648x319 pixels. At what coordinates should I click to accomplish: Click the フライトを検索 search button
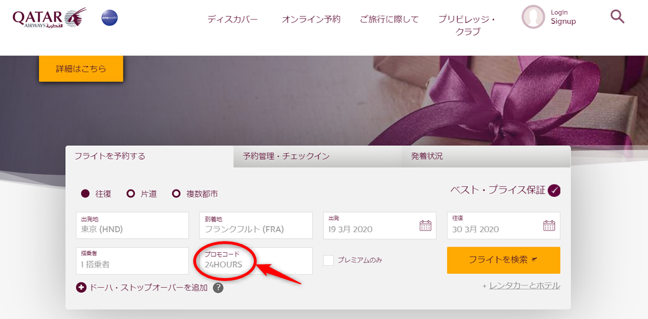(x=503, y=260)
